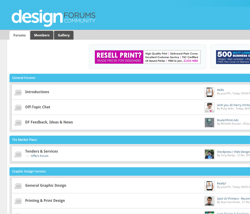Go to the Offers Forum subforum
This screenshot has width=250, height=214.
pyautogui.click(x=39, y=156)
